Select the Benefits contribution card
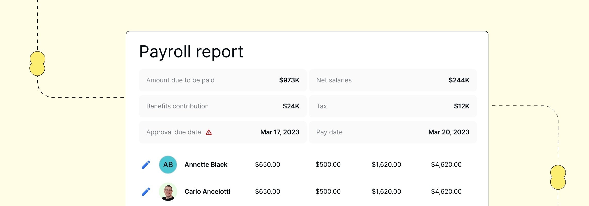Viewport: 589px width, 206px height. tap(223, 106)
